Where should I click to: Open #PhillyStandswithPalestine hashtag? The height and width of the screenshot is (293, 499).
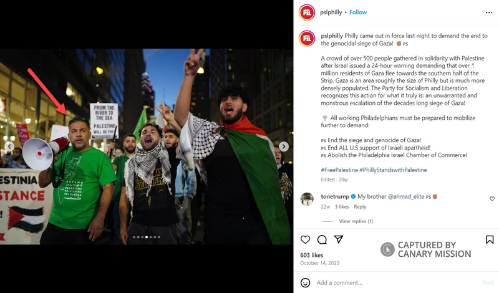393,170
